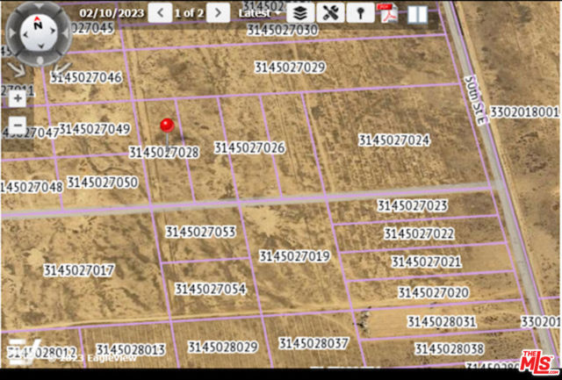Toggle the dual-pane split view
Image resolution: width=562 pixels, height=380 pixels.
417,13
